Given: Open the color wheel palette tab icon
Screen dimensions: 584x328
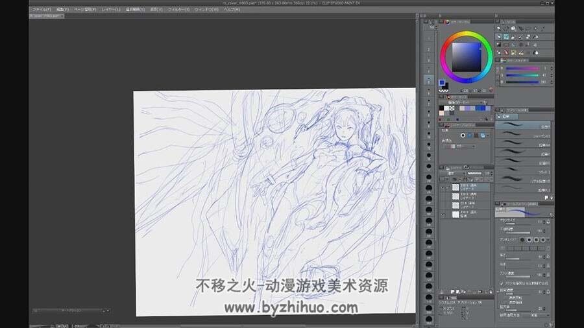Looking at the screenshot, I should pyautogui.click(x=447, y=22).
